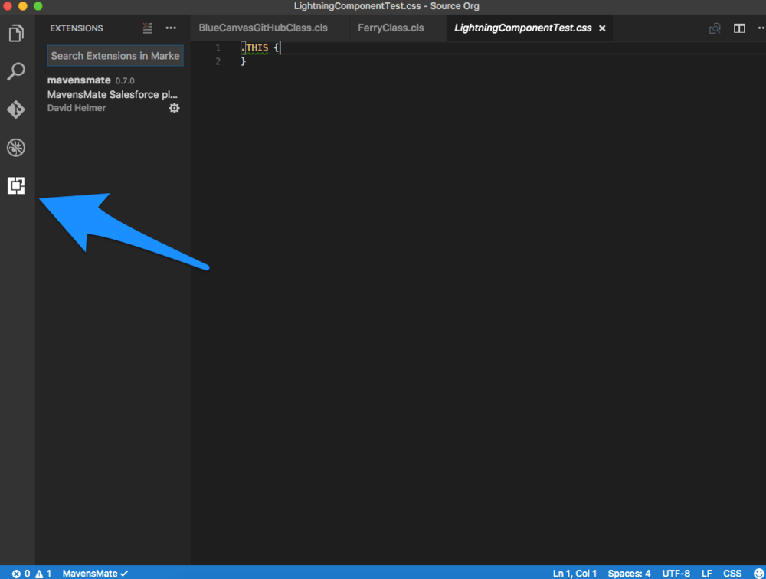Select the Extensions view icon
Screen dimensions: 766x579
[16, 185]
